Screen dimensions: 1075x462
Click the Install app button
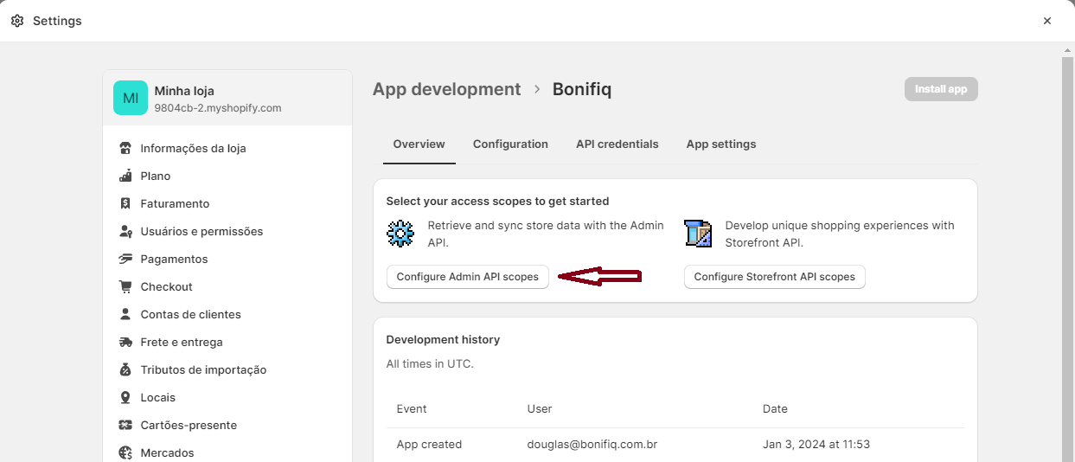point(941,89)
